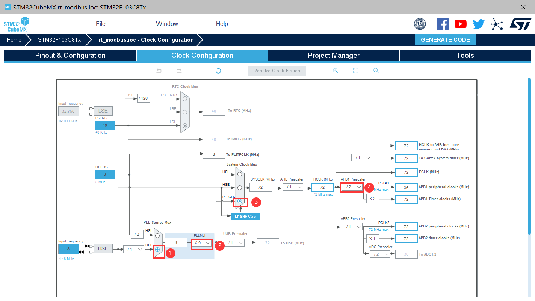Click the vertical scrollbar of diagram
This screenshot has width=535, height=301.
(529, 156)
